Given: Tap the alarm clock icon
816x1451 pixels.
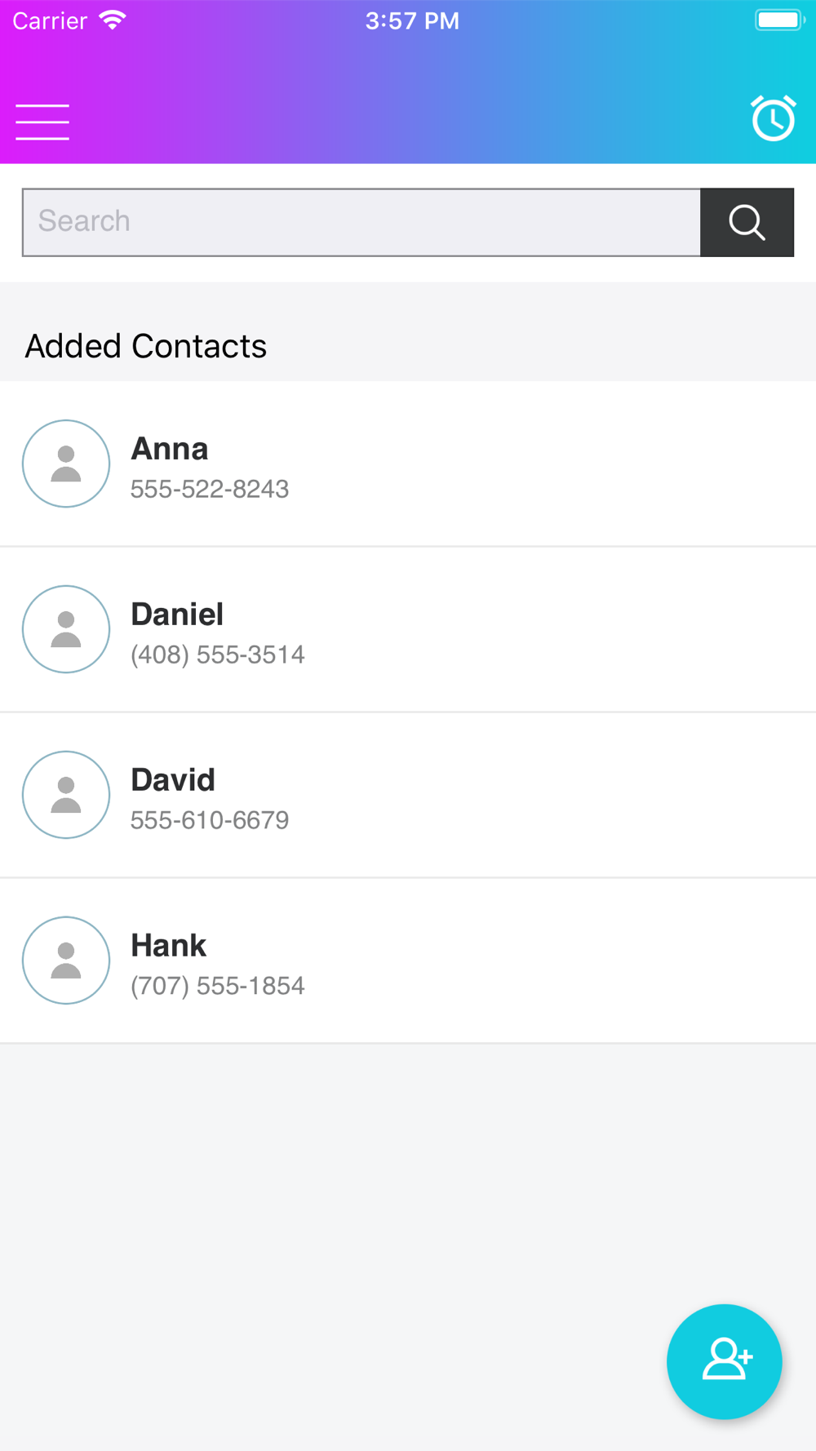Looking at the screenshot, I should pos(773,119).
